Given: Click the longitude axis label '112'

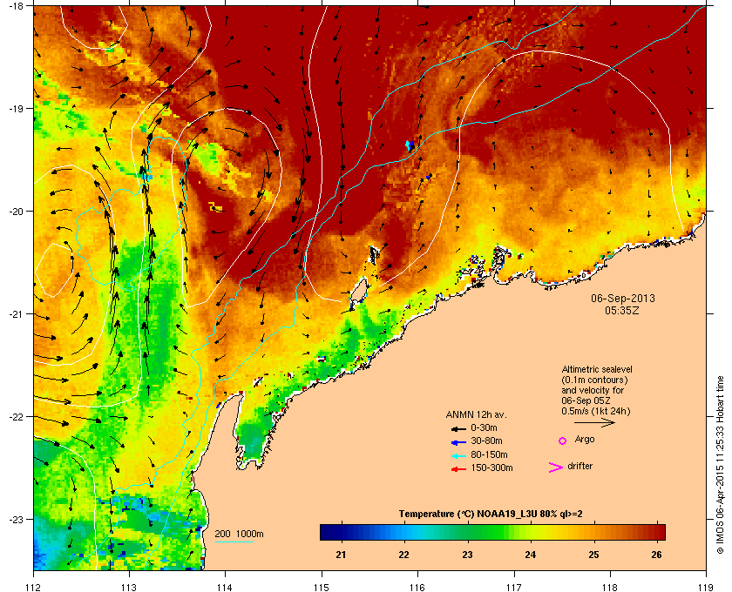Looking at the screenshot, I should coord(34,588).
